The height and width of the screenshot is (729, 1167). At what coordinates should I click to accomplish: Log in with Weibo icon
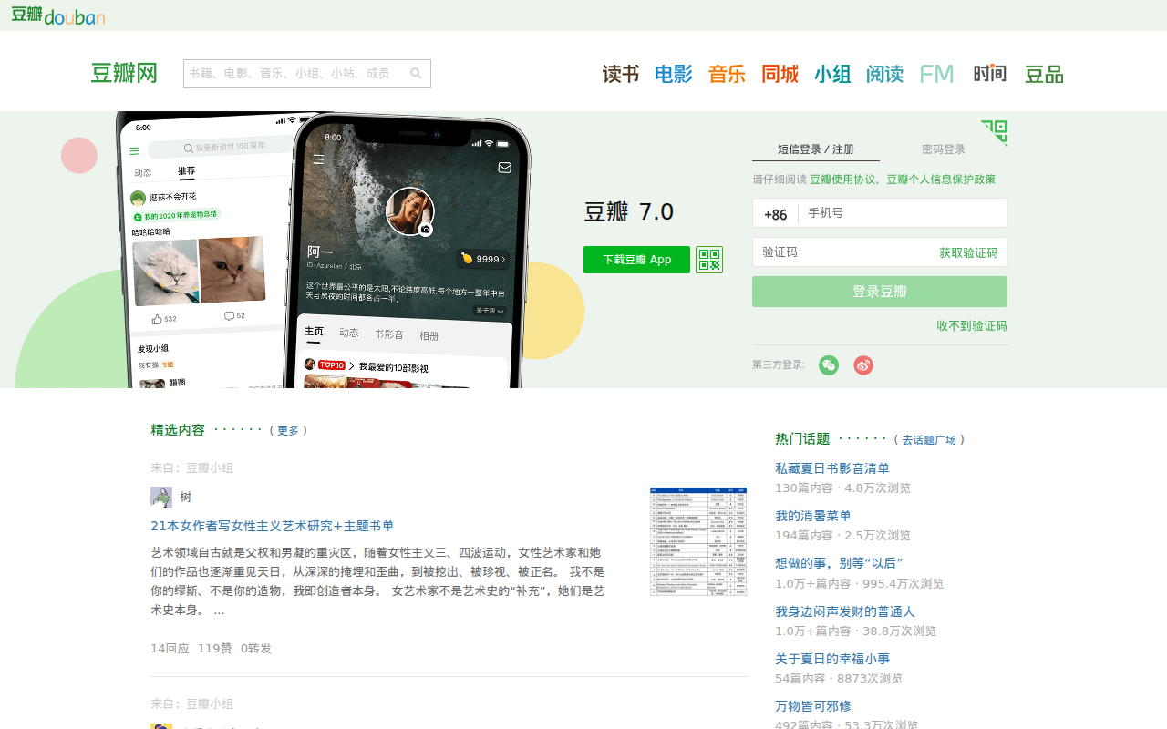(863, 365)
